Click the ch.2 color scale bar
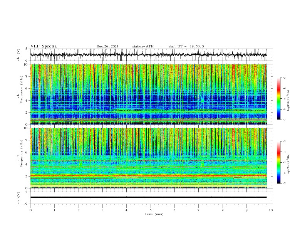305x236 pixels. tap(279, 162)
